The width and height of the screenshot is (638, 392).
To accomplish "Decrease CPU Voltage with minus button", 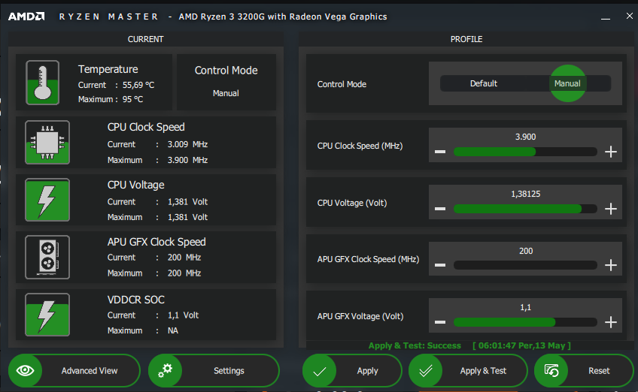I will click(440, 209).
